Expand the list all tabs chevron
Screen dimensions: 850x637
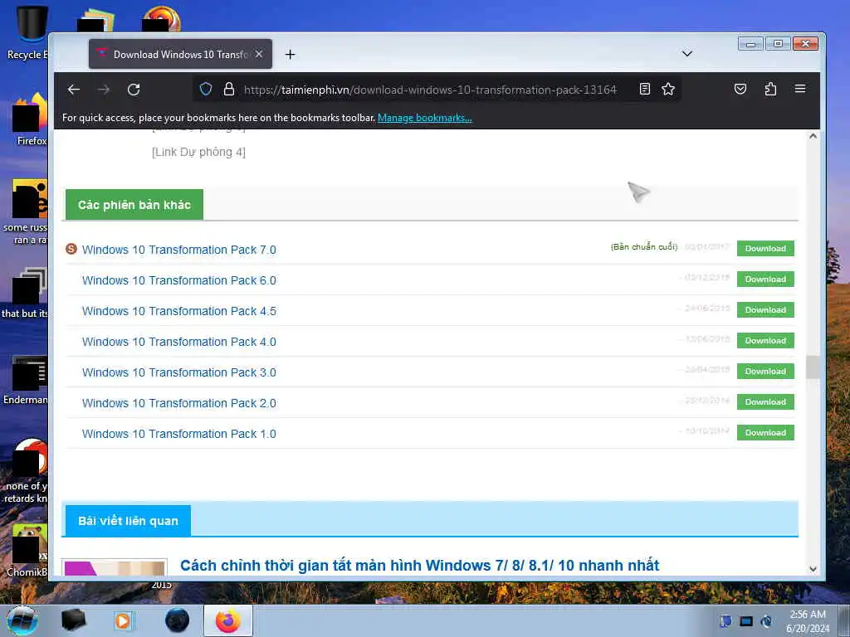click(x=686, y=54)
